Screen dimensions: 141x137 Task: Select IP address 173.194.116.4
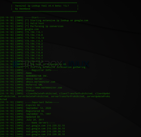(34, 55)
